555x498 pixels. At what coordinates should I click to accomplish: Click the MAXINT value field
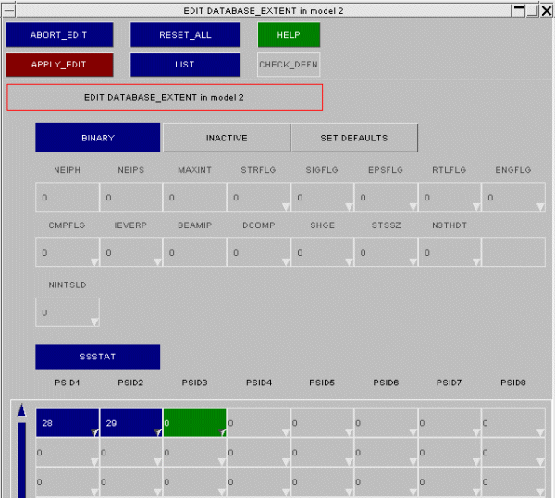pos(194,197)
